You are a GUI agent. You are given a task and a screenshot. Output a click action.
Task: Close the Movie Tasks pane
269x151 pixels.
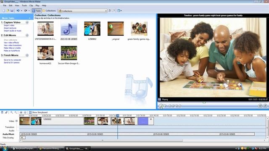click(x=30, y=18)
